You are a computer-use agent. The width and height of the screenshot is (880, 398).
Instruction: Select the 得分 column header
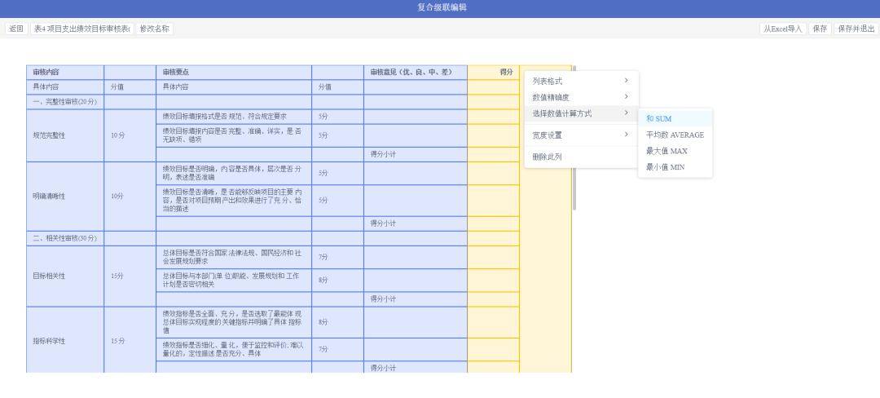(x=493, y=73)
